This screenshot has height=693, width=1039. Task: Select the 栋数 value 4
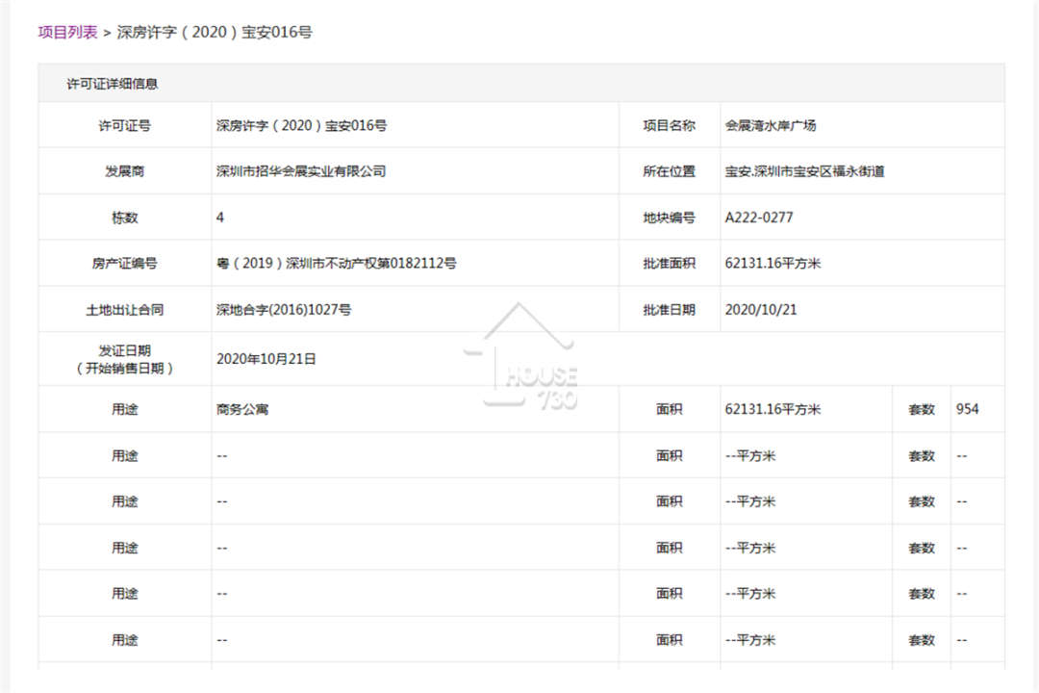click(x=220, y=218)
